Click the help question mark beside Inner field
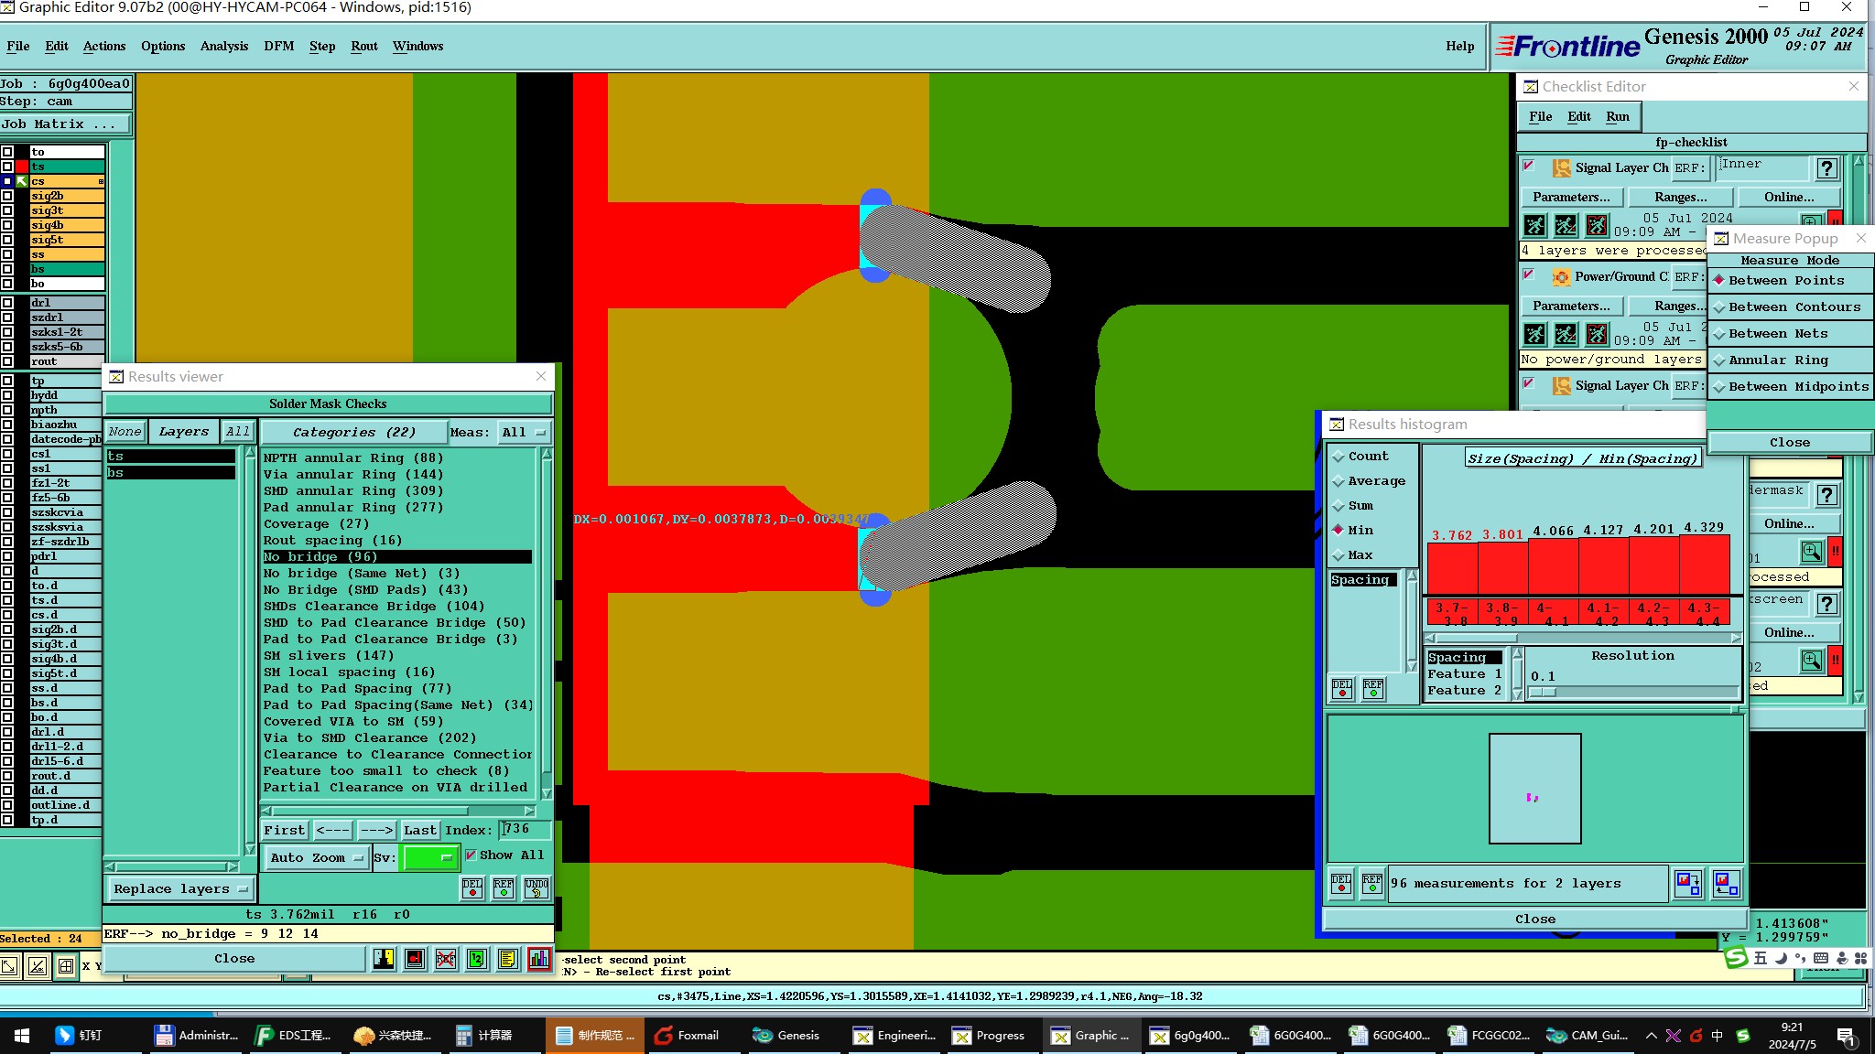Screen dimensions: 1875x1054 point(1826,167)
